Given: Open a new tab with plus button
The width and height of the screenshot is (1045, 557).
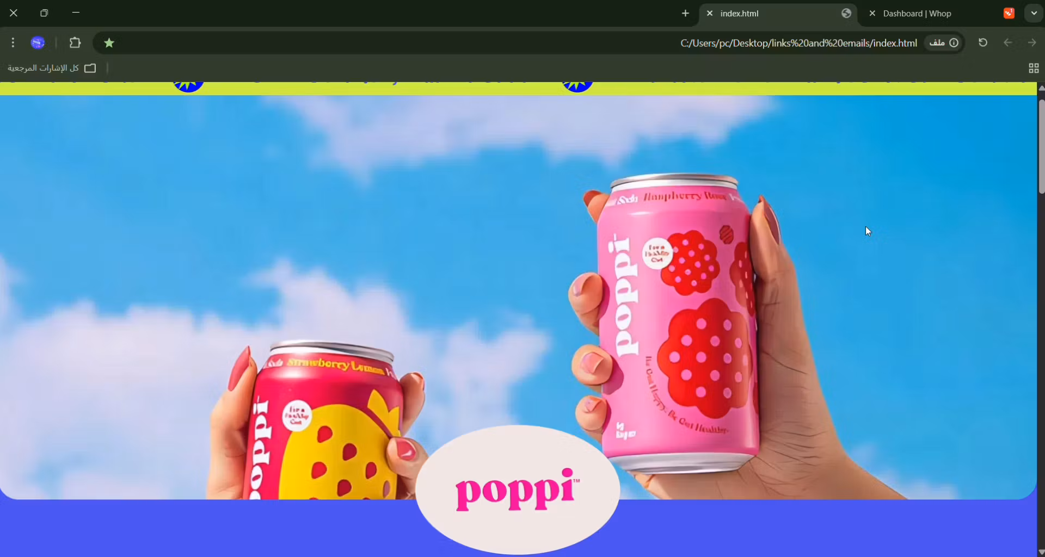Looking at the screenshot, I should pos(685,13).
